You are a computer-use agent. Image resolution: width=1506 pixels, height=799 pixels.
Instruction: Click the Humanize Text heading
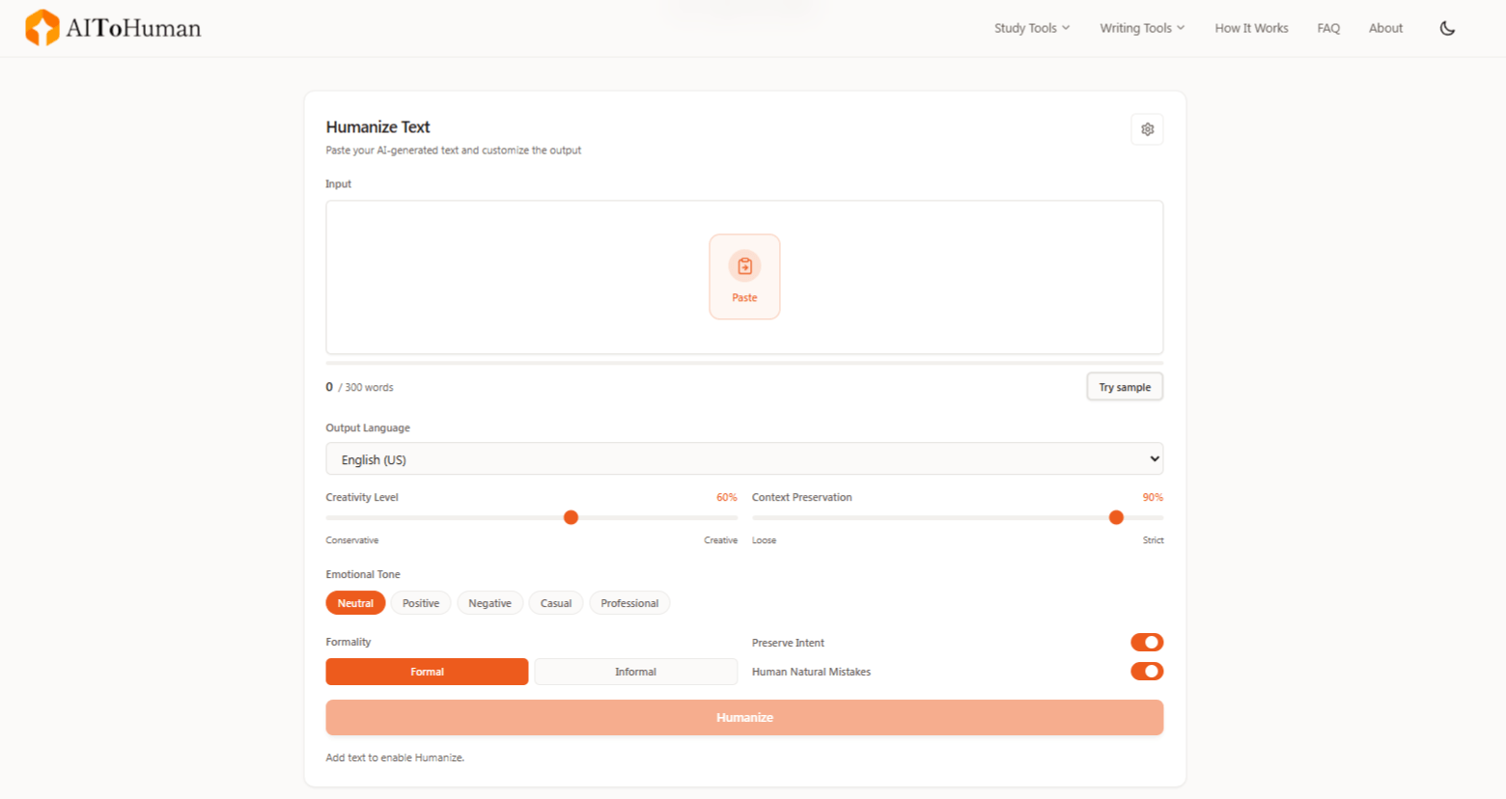click(377, 127)
